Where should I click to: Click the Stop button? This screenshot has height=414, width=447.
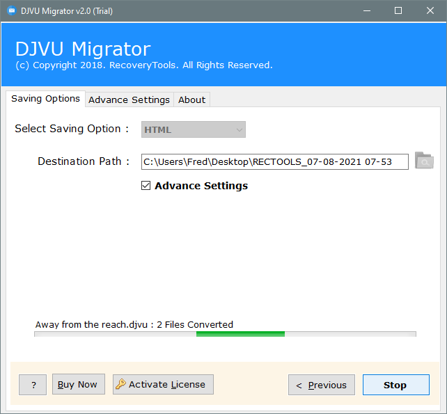pyautogui.click(x=396, y=385)
